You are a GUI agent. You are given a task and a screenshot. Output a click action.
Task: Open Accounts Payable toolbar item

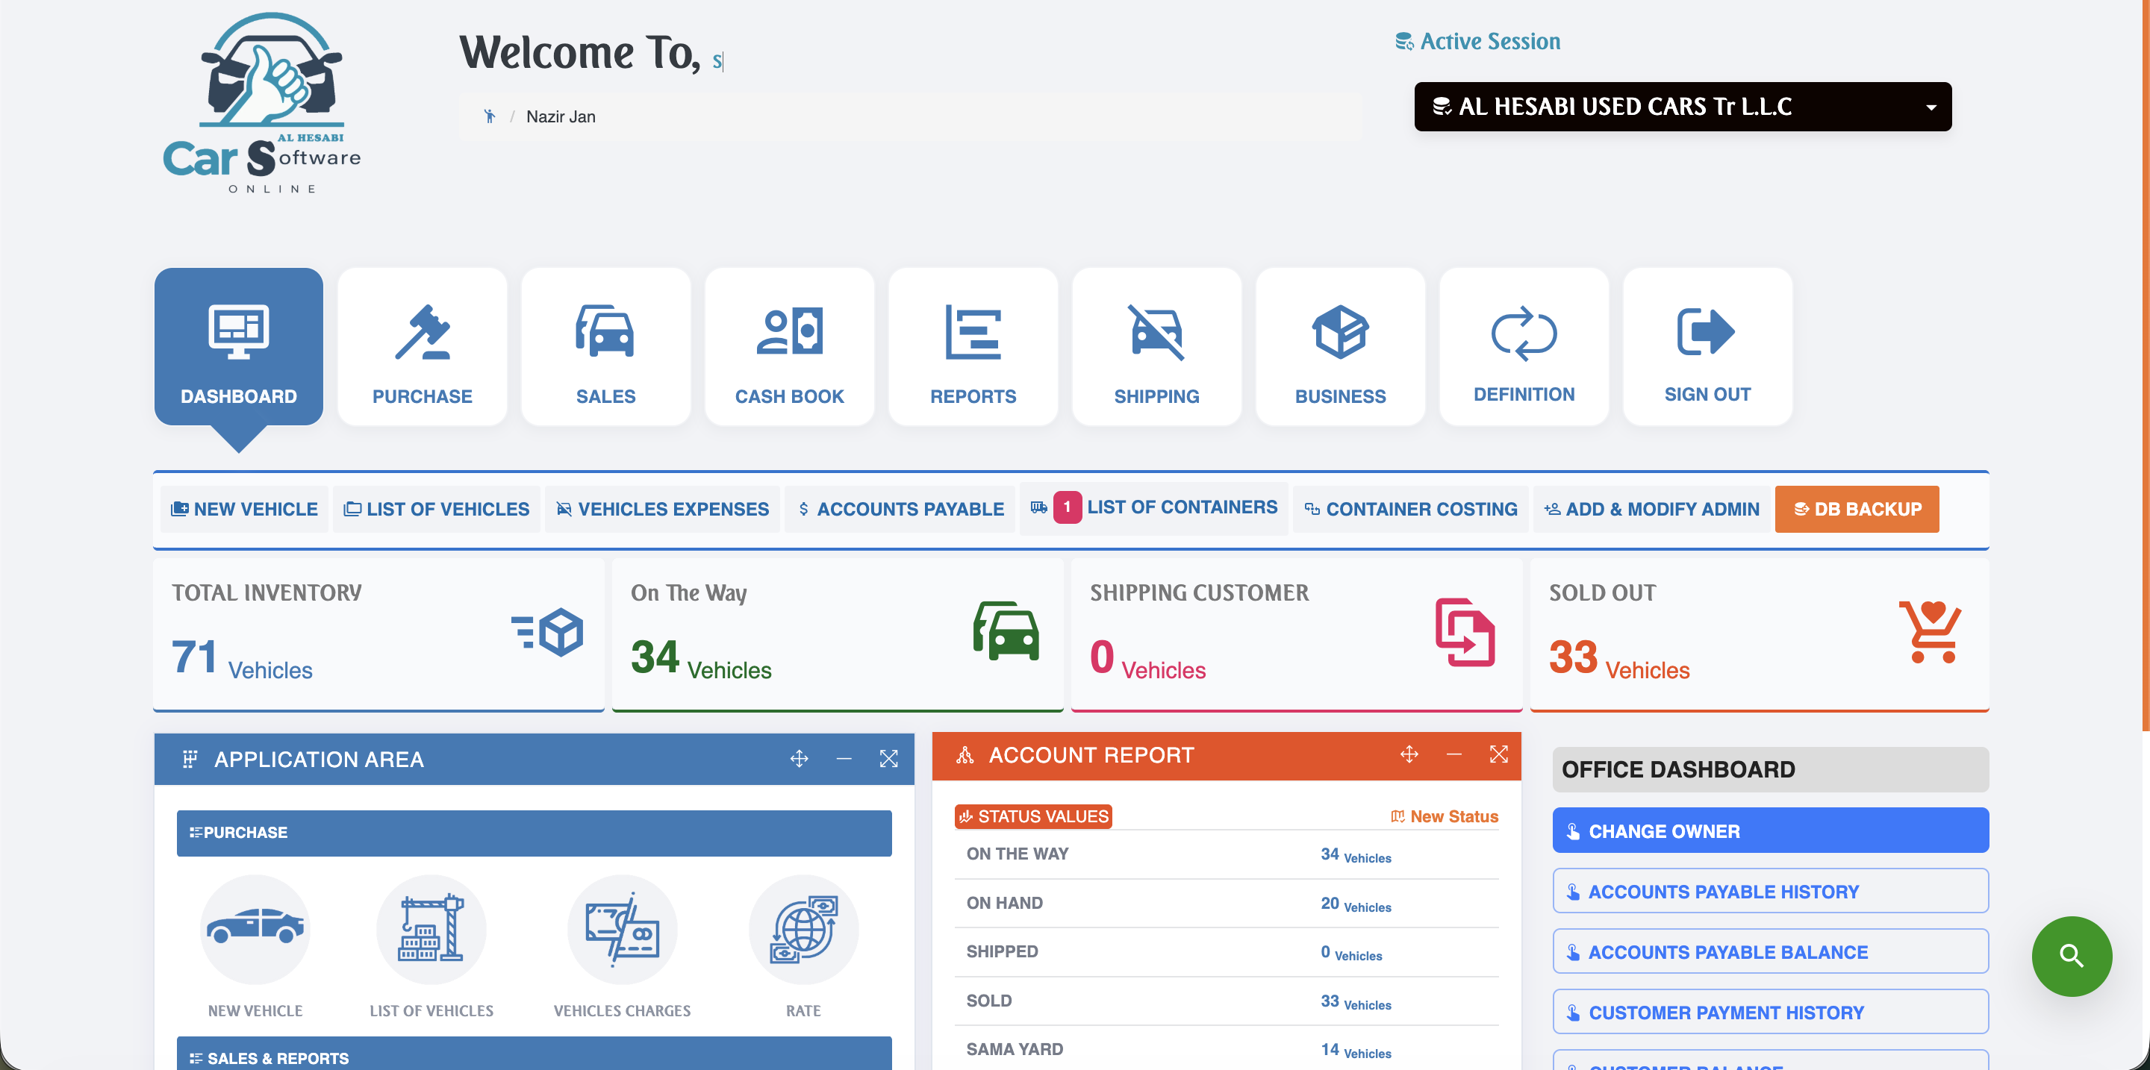900,509
